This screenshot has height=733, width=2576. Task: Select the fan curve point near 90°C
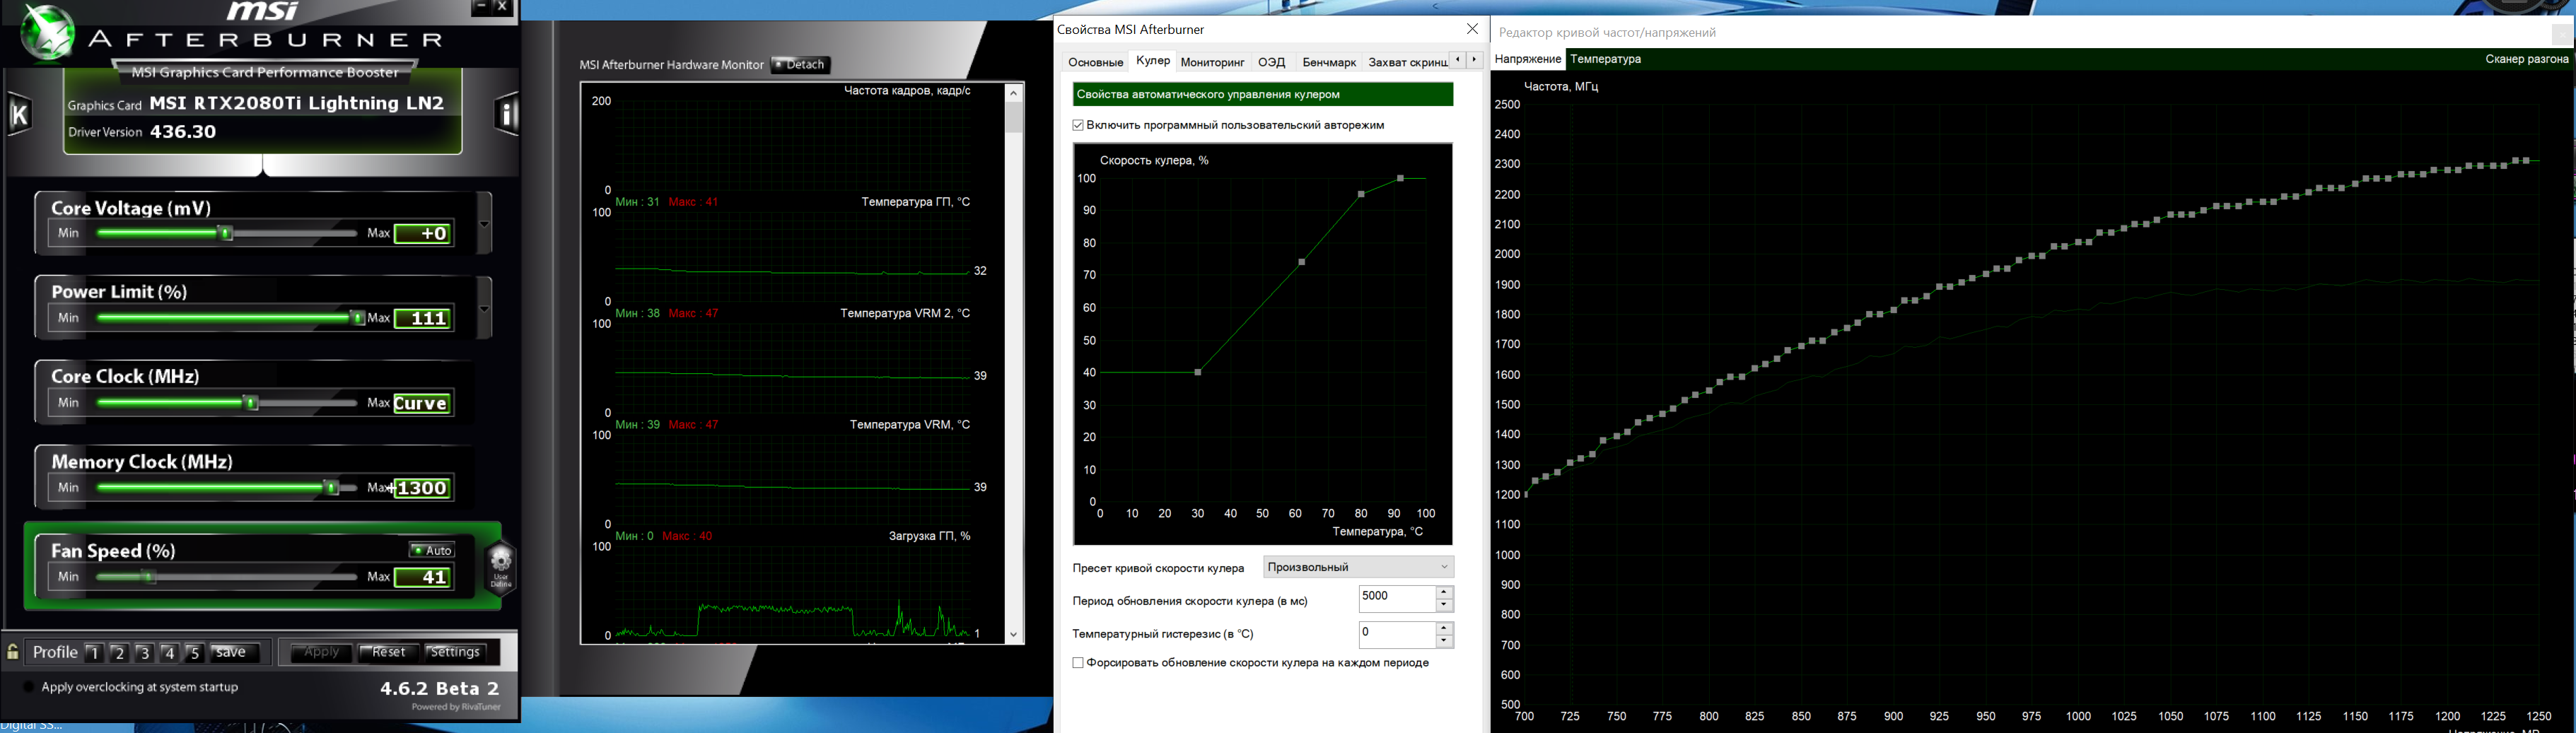coord(1401,178)
